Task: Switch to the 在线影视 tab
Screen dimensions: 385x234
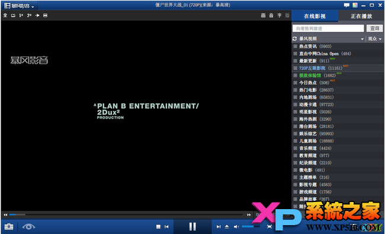Action: [x=315, y=16]
